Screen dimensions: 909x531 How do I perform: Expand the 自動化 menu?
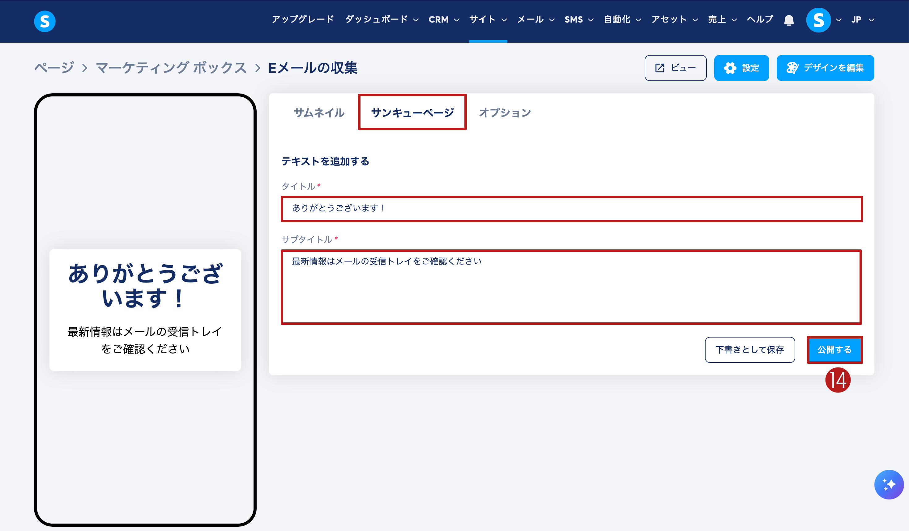(622, 19)
